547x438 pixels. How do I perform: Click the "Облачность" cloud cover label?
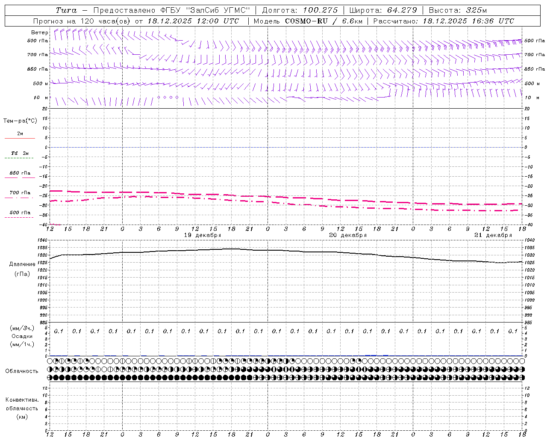point(22,371)
